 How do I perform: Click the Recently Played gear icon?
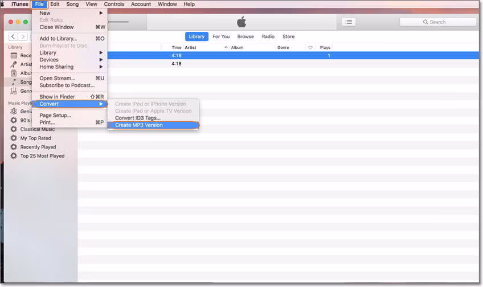click(14, 147)
